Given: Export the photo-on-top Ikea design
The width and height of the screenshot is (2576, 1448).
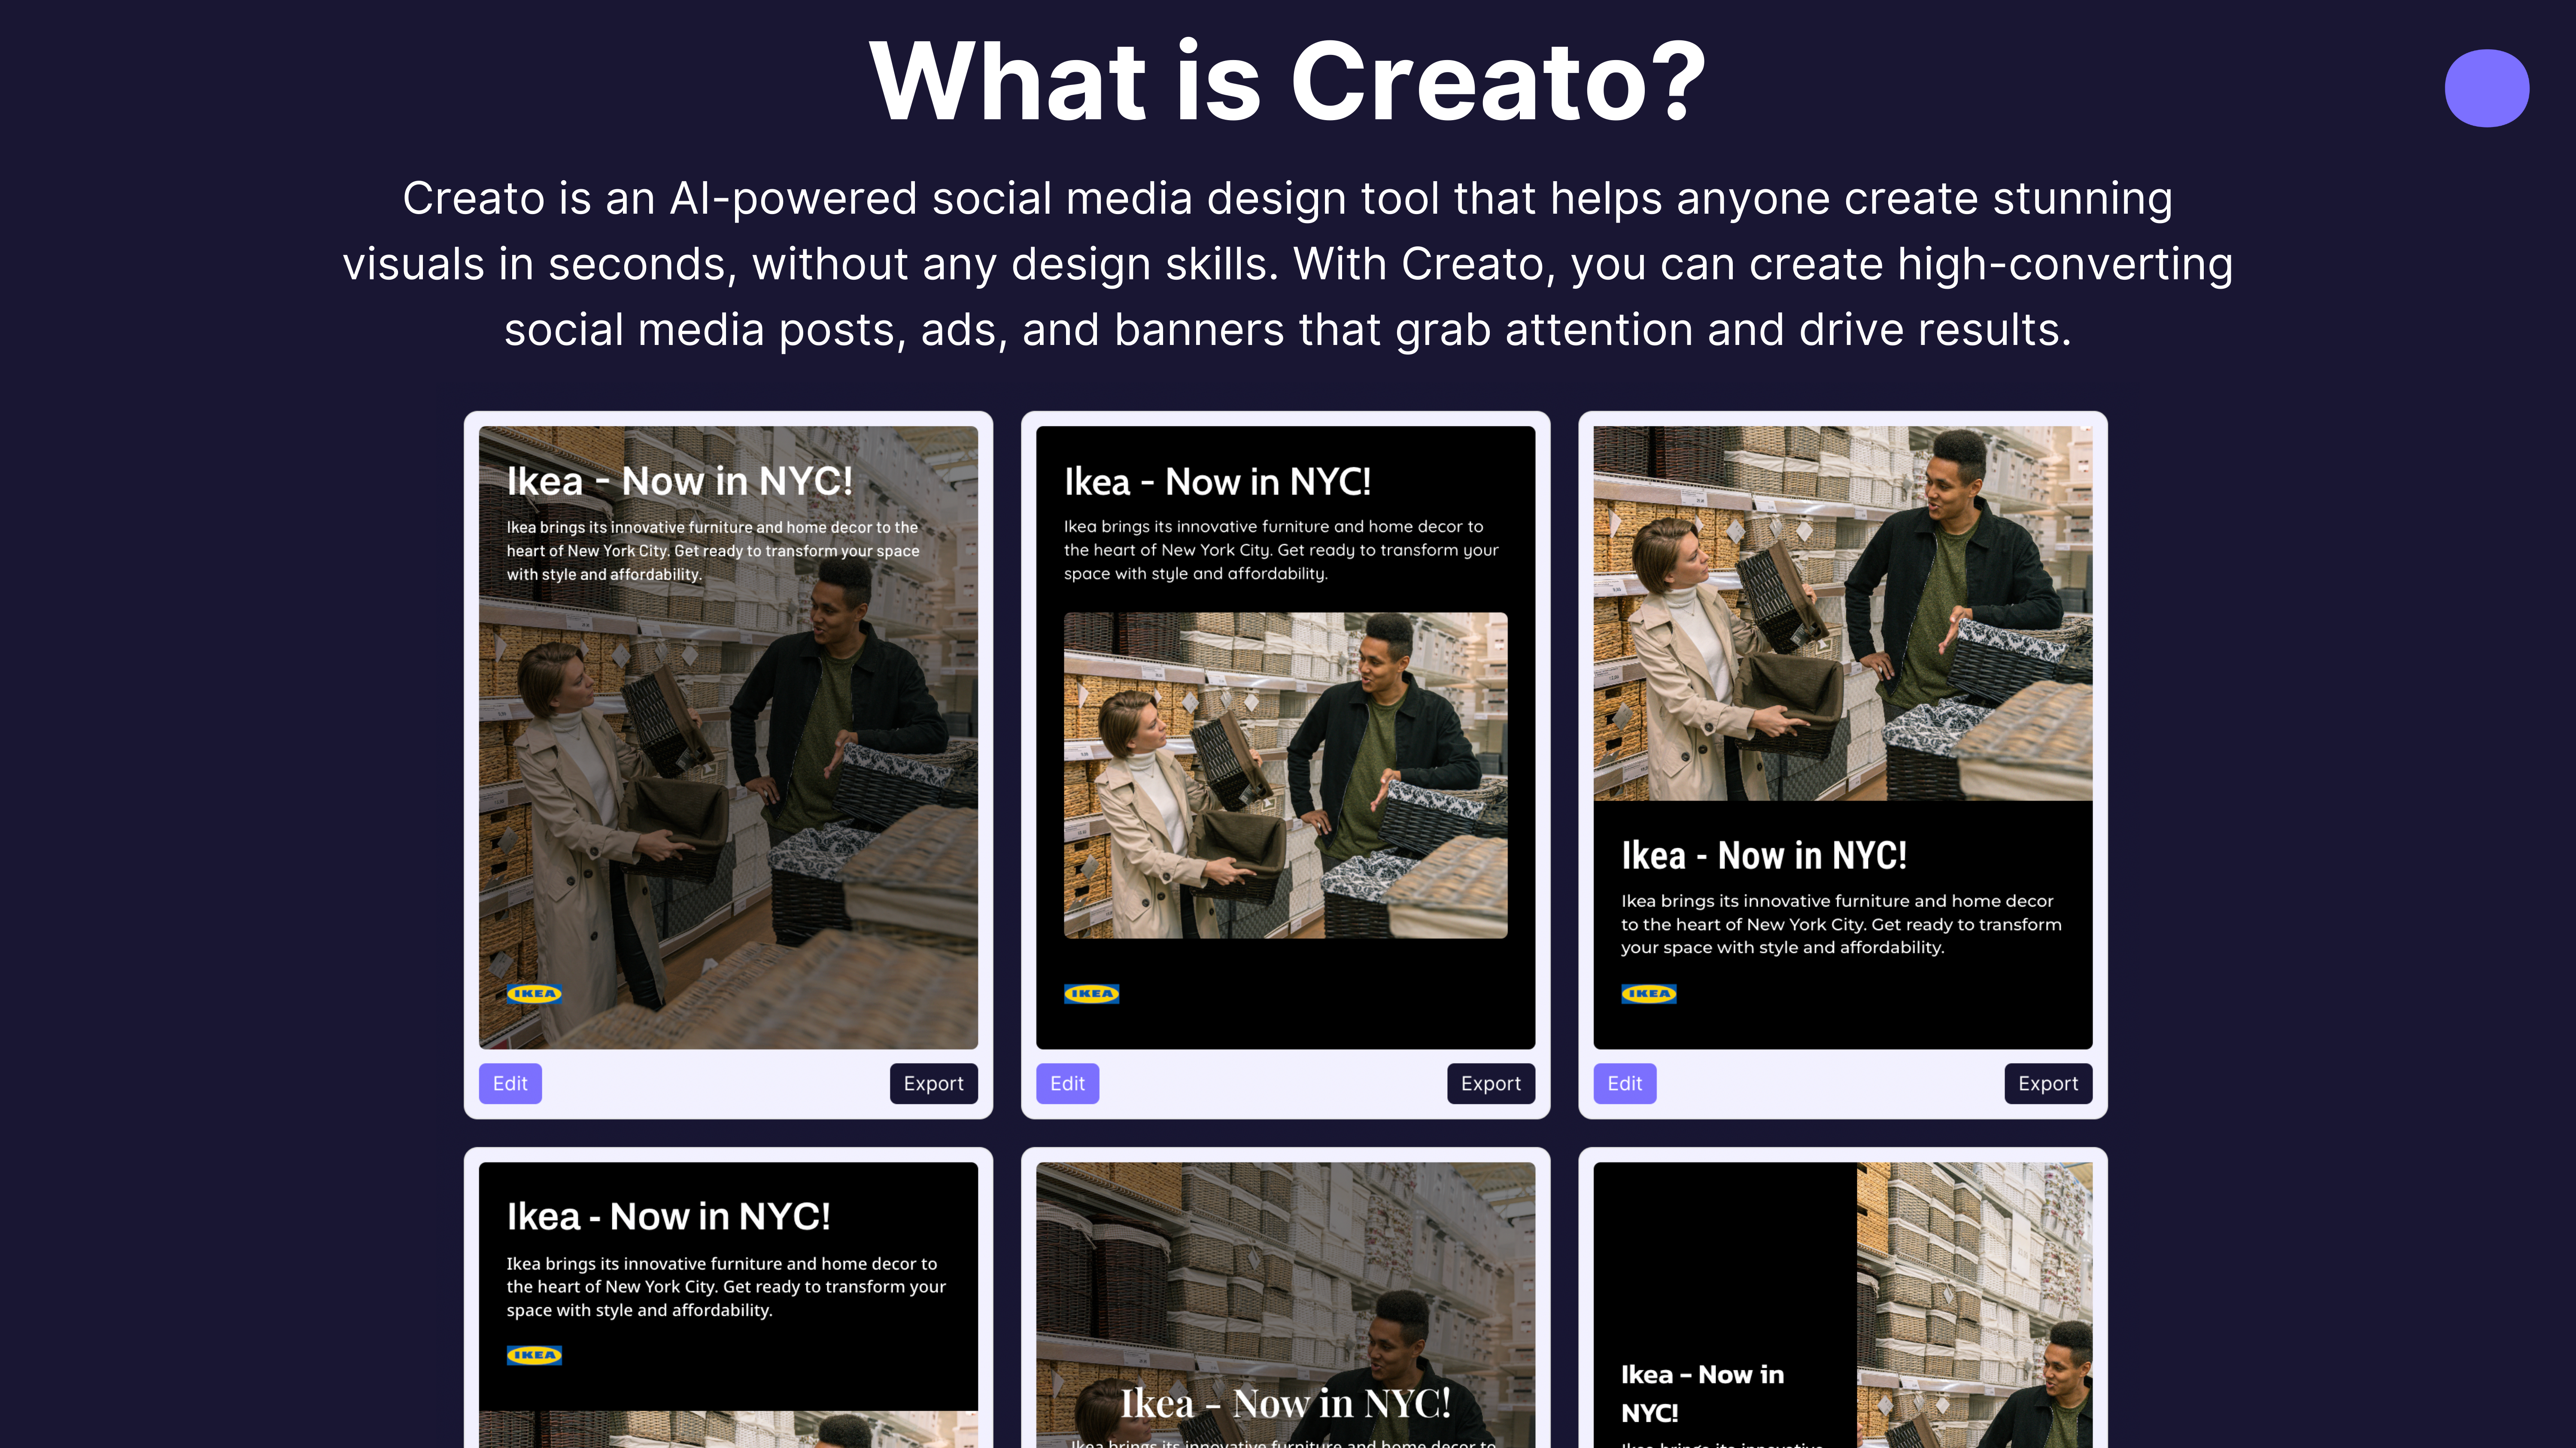Looking at the screenshot, I should click(x=2047, y=1083).
